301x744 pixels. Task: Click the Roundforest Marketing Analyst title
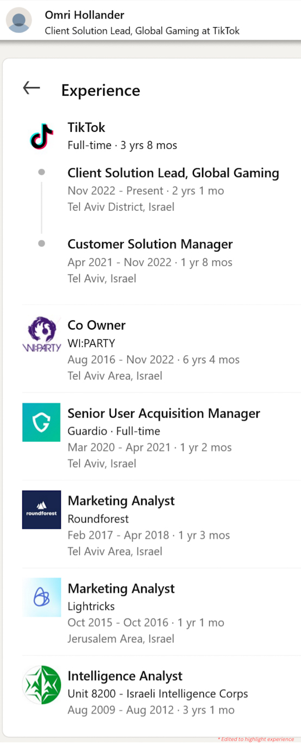coord(121,501)
